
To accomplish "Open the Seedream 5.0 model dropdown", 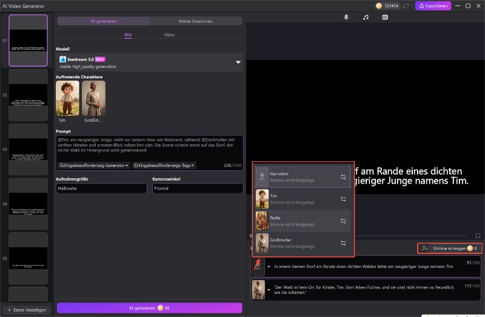I will tap(238, 62).
